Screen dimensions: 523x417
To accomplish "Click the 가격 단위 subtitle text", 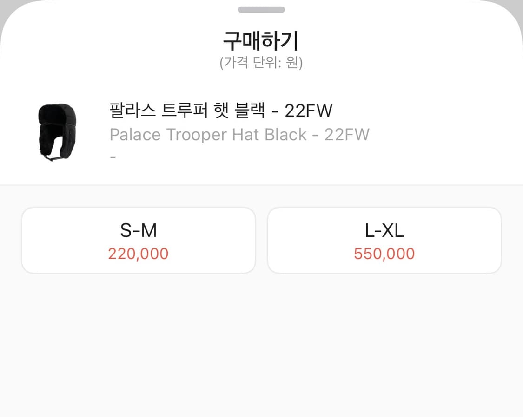I will pyautogui.click(x=261, y=62).
